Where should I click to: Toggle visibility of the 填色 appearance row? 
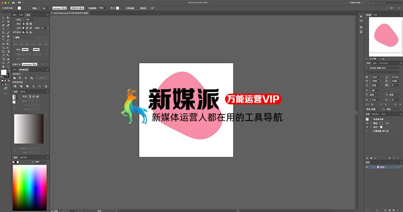pos(367,127)
